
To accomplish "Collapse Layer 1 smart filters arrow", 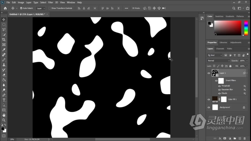I will (247, 73).
